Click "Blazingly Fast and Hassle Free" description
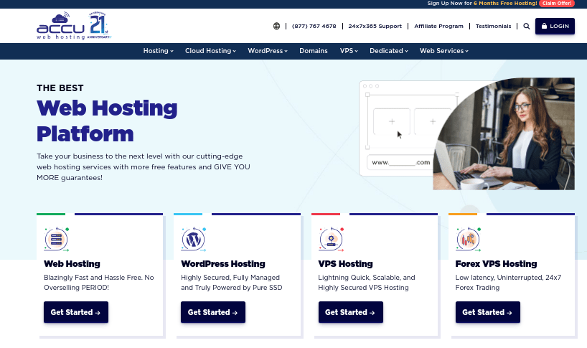This screenshot has height=348, width=587. [99, 283]
